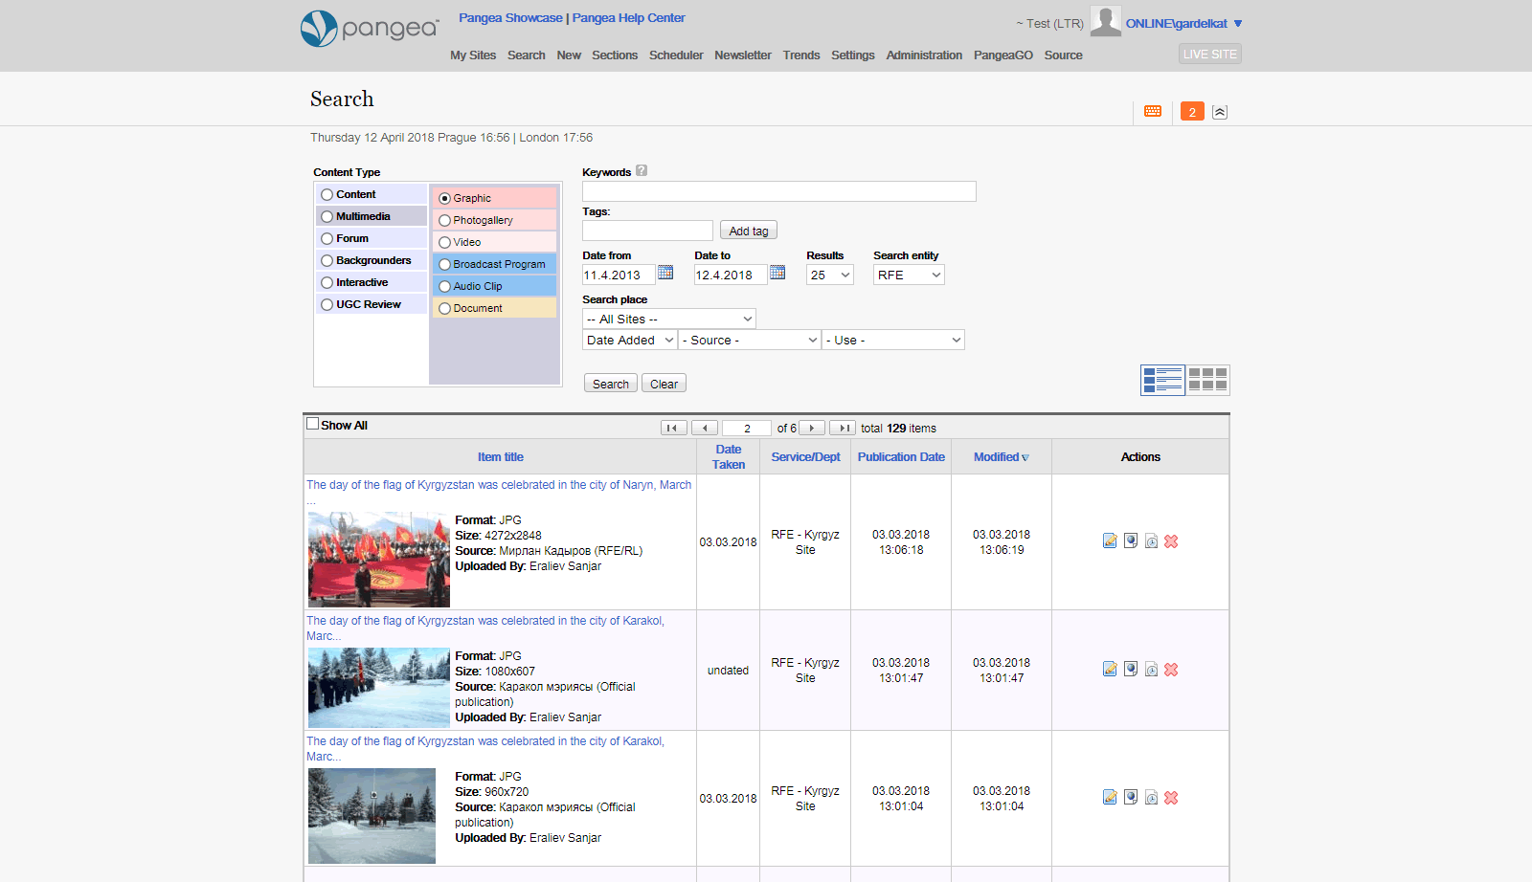Switch to list view layout
This screenshot has height=882, width=1532.
pyautogui.click(x=1162, y=380)
